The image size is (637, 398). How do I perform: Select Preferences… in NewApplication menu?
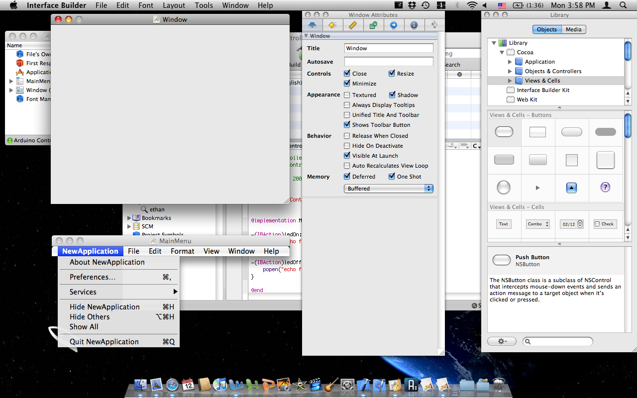pos(118,277)
